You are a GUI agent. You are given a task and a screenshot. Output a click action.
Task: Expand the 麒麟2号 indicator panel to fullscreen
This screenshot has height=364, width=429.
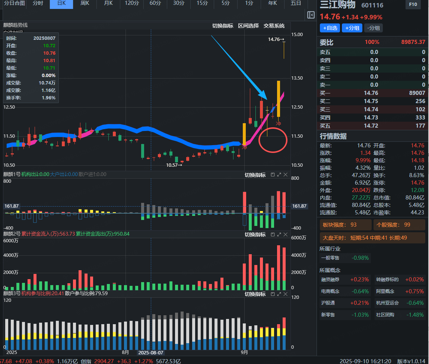[279, 234]
